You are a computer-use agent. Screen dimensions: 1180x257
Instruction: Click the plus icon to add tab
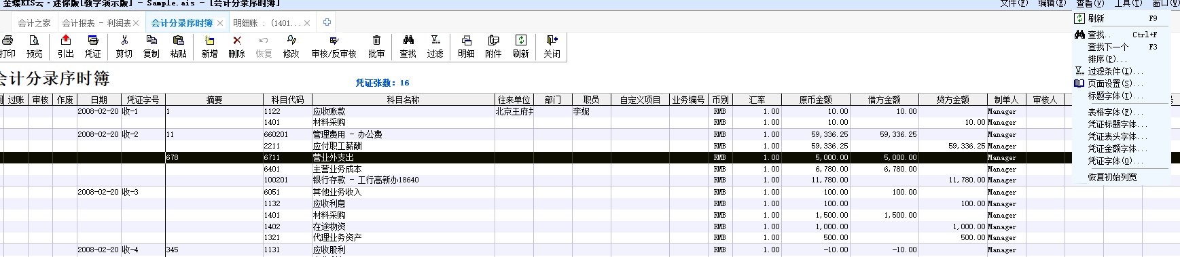coord(327,22)
